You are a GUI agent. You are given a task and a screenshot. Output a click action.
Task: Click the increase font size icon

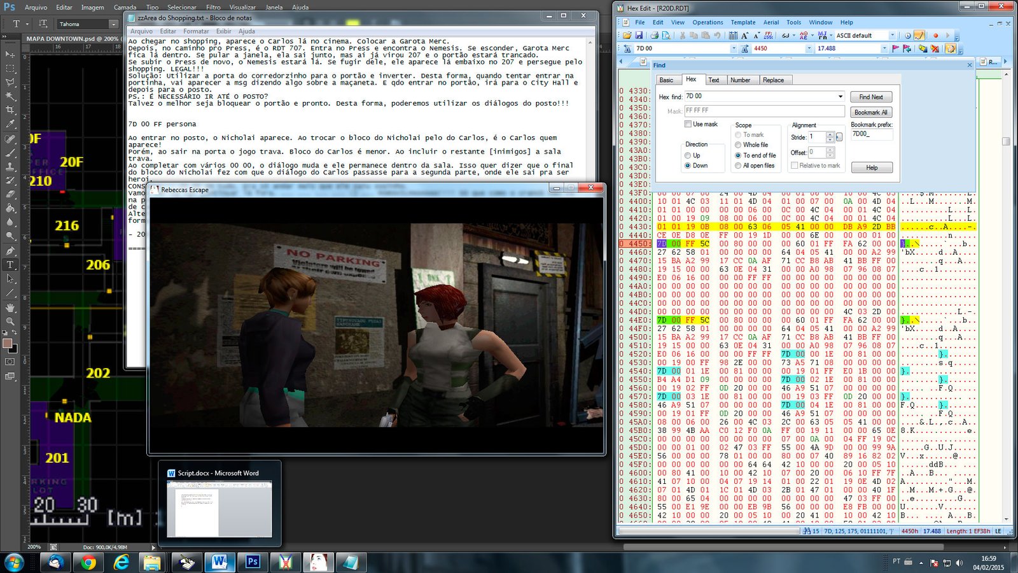(745, 36)
